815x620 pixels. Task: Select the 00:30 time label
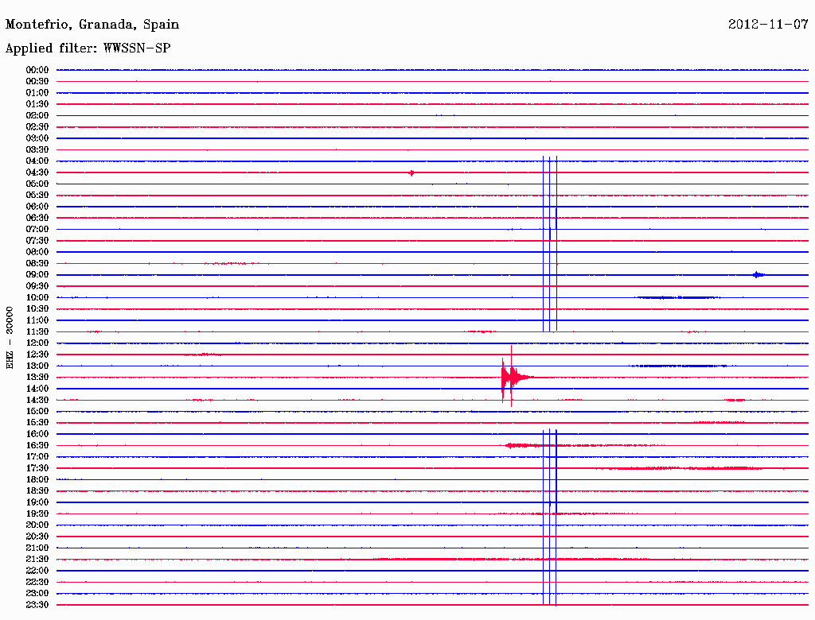37,81
